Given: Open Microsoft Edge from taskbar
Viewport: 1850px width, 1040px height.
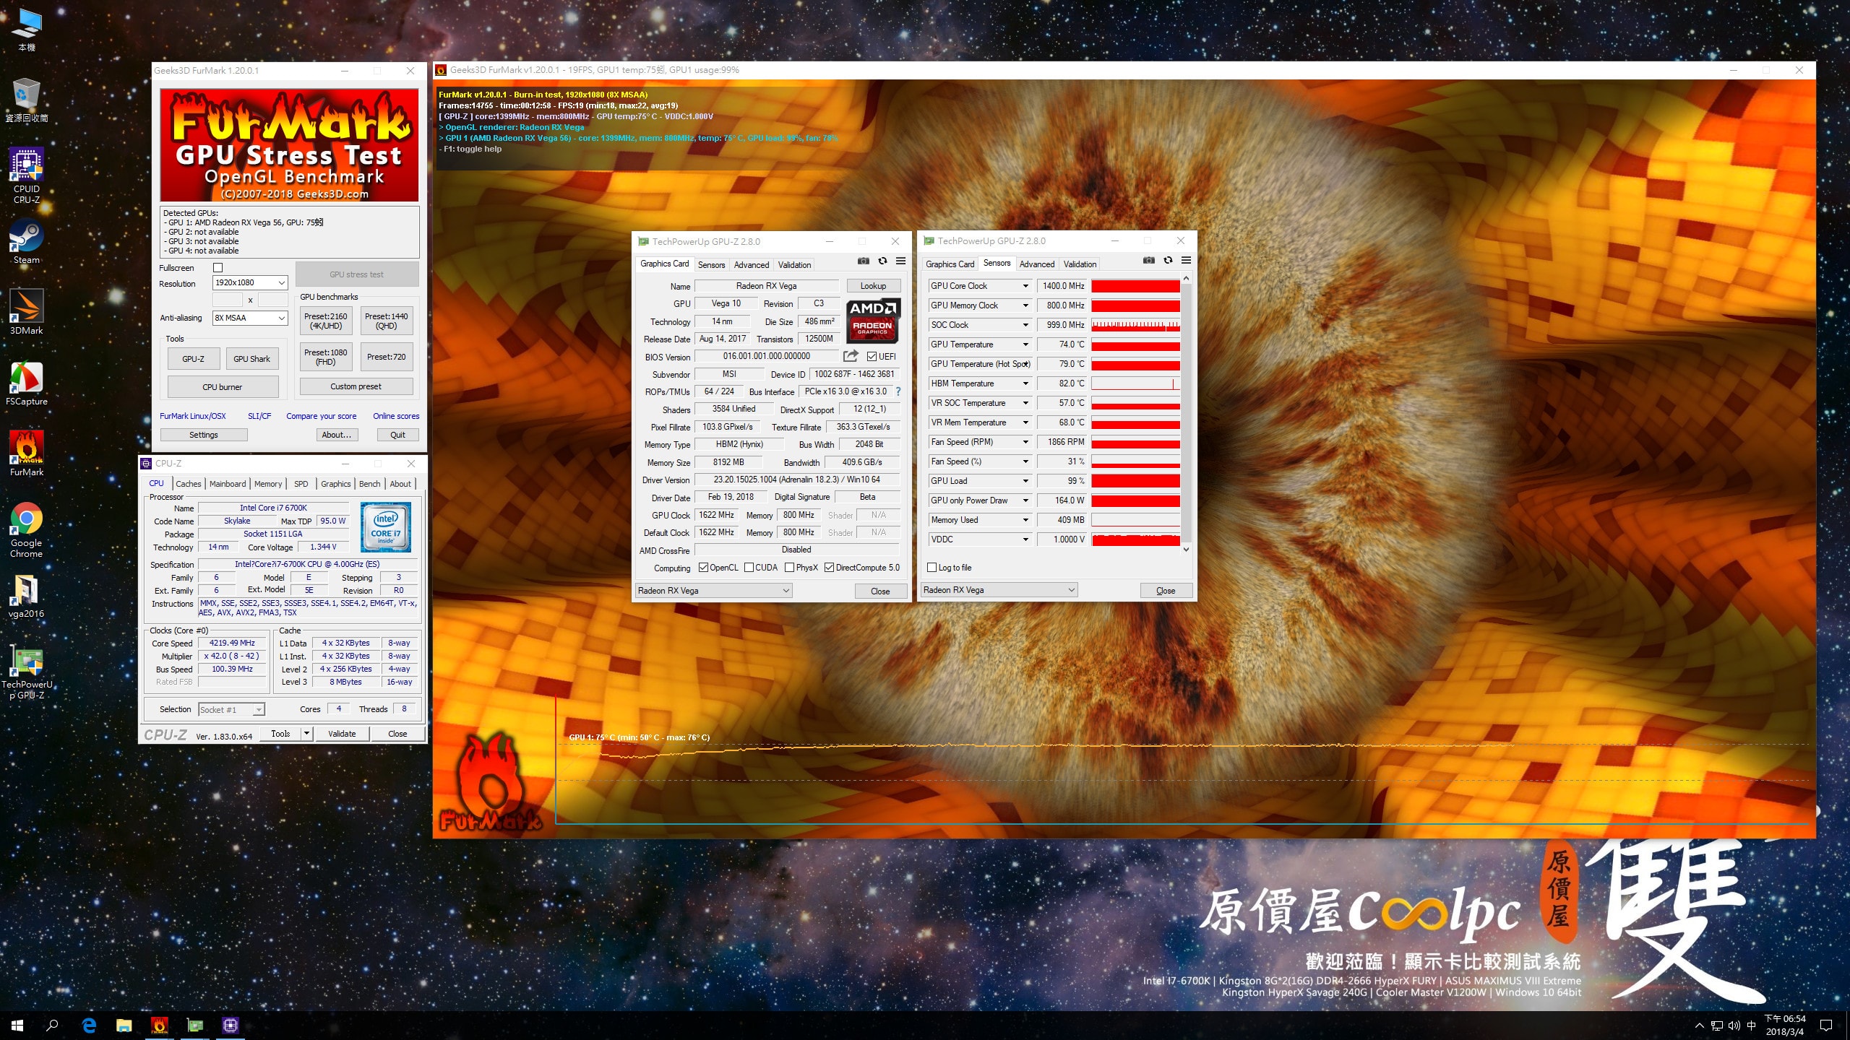Looking at the screenshot, I should click(x=89, y=1025).
